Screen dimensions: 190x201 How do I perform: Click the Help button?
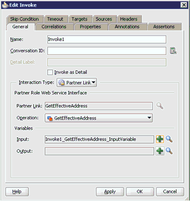coord(17,192)
